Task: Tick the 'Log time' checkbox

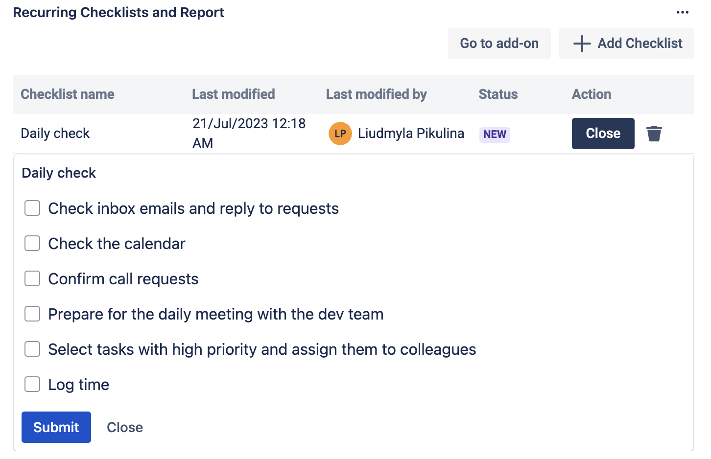Action: (32, 384)
